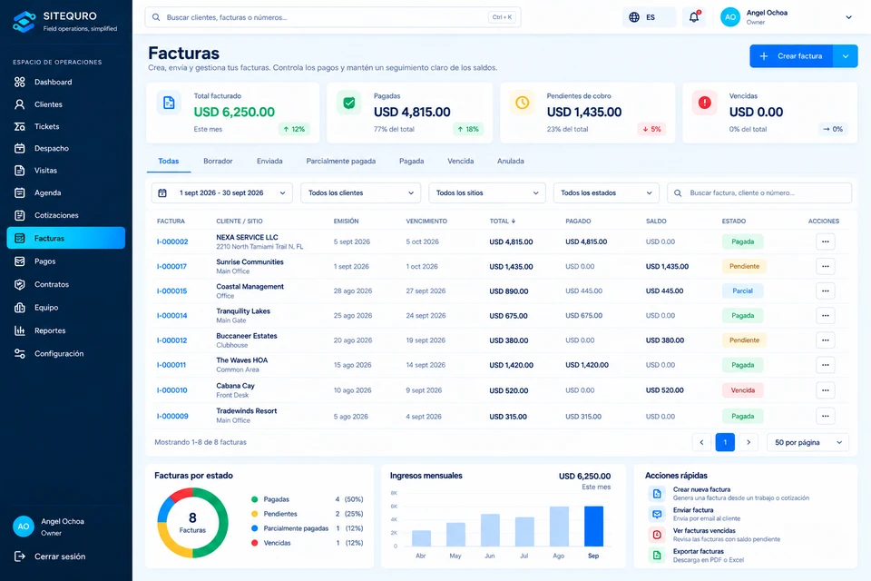Viewport: 871px width, 581px height.
Task: Click the Vencidas red legend dot
Action: [254, 543]
